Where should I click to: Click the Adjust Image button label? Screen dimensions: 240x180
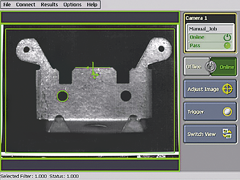point(203,89)
